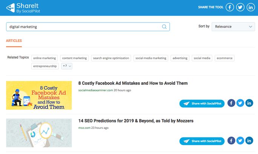
Task: Choose the search engine optimization topic
Action: 111,58
